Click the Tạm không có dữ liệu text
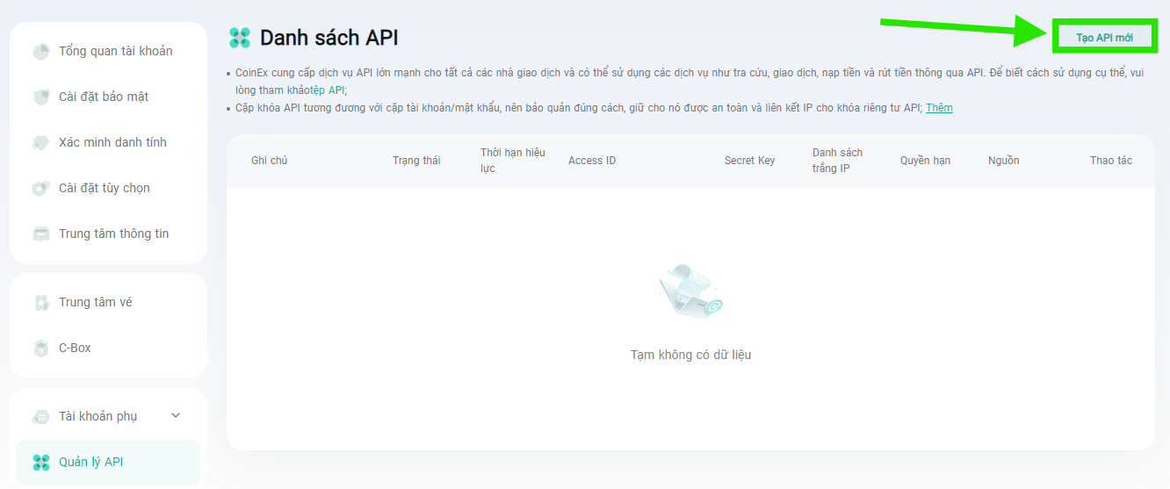1170x489 pixels. click(x=690, y=355)
